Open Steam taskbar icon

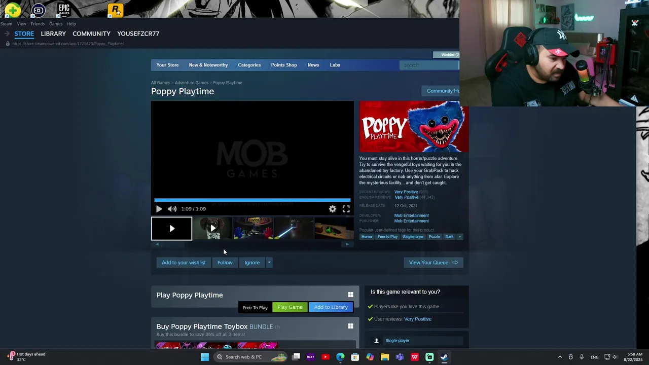pyautogui.click(x=444, y=357)
